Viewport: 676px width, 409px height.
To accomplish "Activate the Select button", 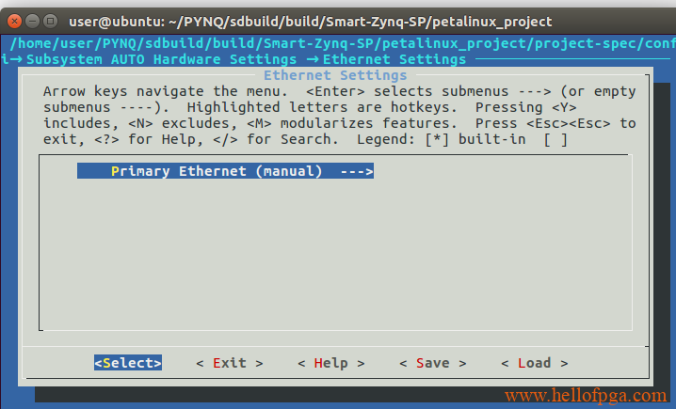I will coord(128,363).
